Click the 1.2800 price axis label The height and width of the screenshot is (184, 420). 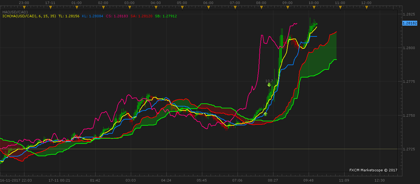pos(409,48)
